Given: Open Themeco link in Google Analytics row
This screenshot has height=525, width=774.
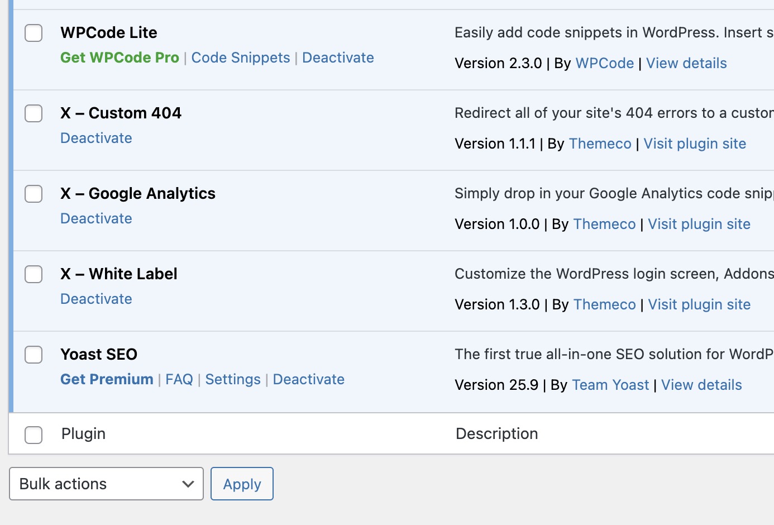Looking at the screenshot, I should (605, 224).
